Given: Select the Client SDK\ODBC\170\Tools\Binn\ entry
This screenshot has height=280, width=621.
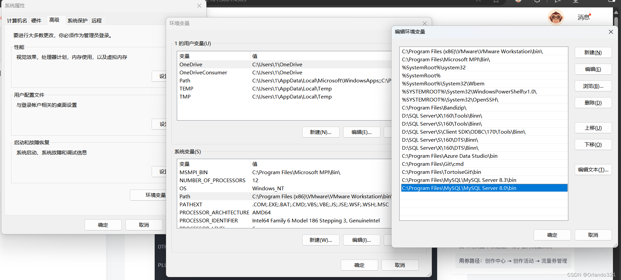Looking at the screenshot, I should point(484,132).
